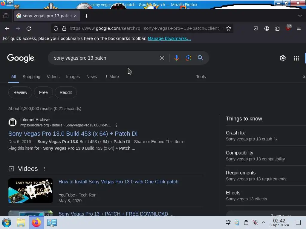Switch to the Videos tab

[53, 77]
